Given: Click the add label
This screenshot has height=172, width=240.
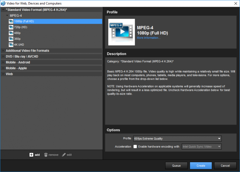Looking at the screenshot, I should (x=37, y=155).
